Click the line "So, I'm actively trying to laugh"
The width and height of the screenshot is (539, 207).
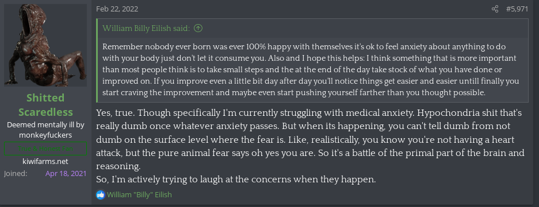[236, 179]
